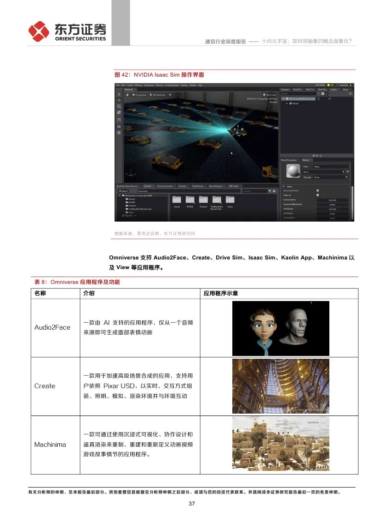382x518 pixels.
Task: Open the Edit menu
Action: point(123,85)
